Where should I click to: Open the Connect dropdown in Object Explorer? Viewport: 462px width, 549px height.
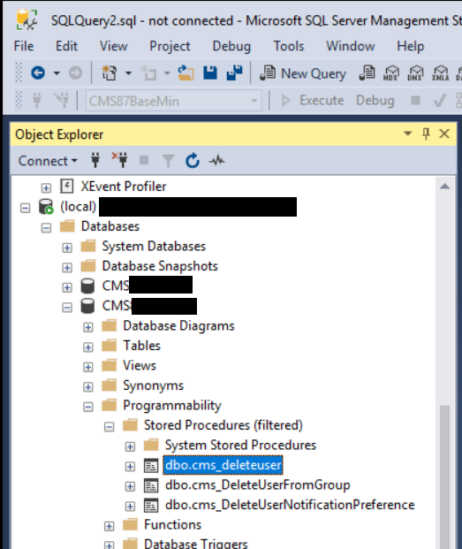[48, 161]
